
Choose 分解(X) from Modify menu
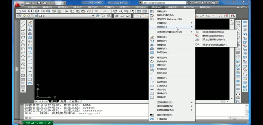coord(172,119)
